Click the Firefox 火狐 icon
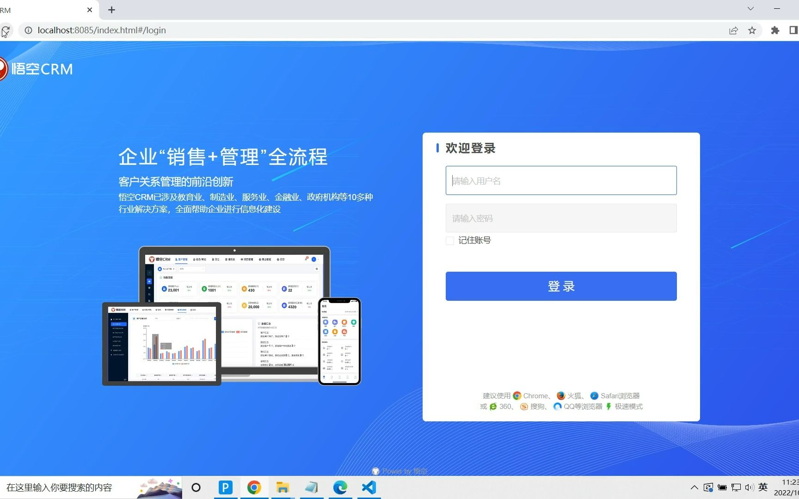This screenshot has width=799, height=499. (561, 396)
